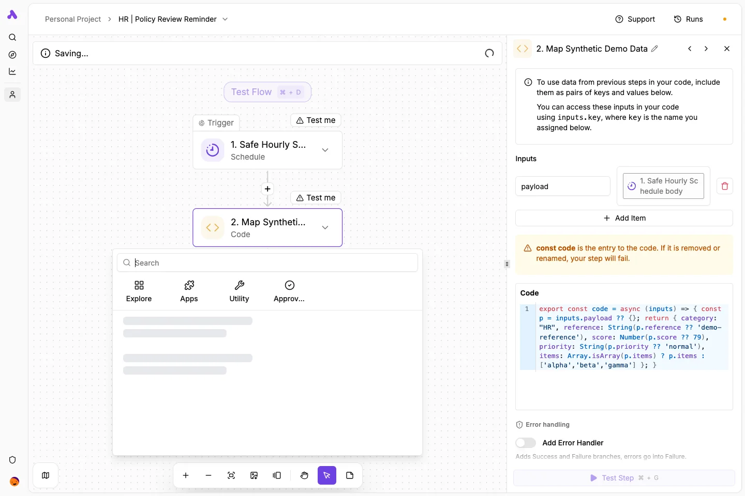Click the shield icon in left sidebar
Viewport: 745px width, 496px height.
[12, 460]
